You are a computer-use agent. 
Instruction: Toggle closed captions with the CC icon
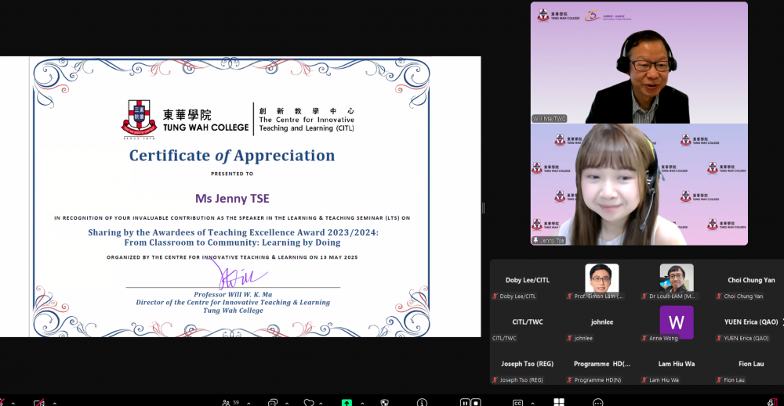click(517, 403)
